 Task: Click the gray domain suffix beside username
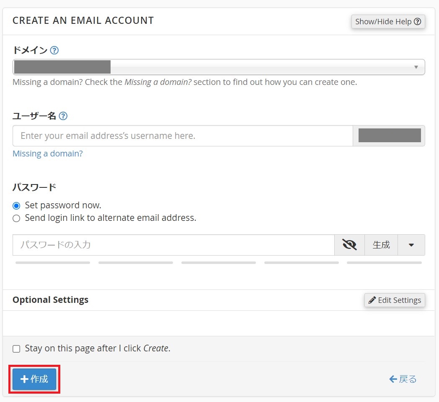click(389, 136)
